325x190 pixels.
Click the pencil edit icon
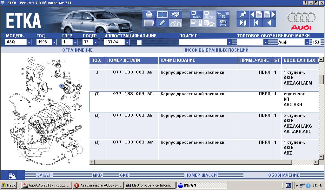click(162, 23)
